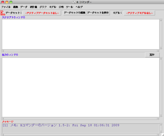
Task: Click output window scroll right arrow
Action: tap(158, 118)
